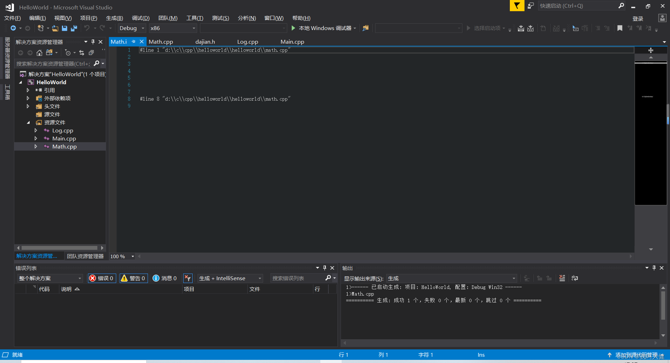Select Main.cpp in Solution Explorer tree
Screen dimensions: 670x363
[x=64, y=138]
